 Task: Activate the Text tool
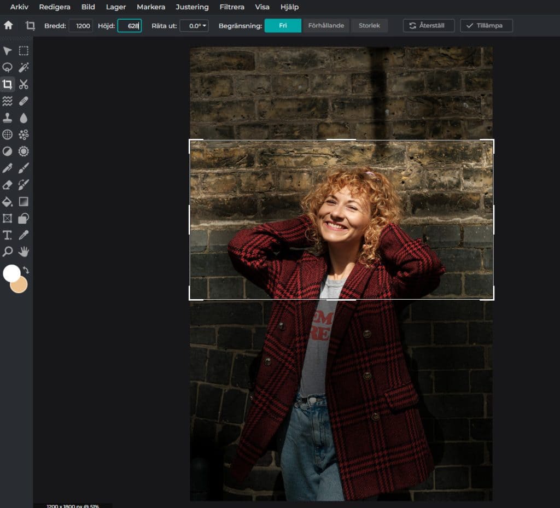(8, 235)
